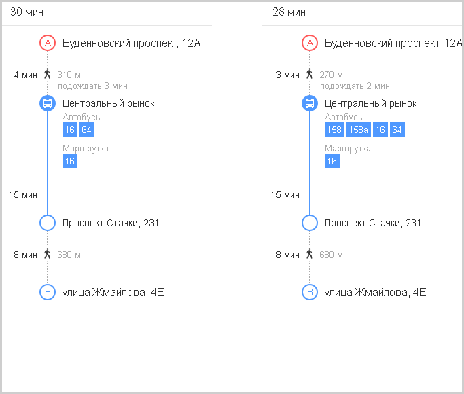
Task: Click the Проспект Стачки stop circle in the 28 мин route
Action: pos(310,223)
